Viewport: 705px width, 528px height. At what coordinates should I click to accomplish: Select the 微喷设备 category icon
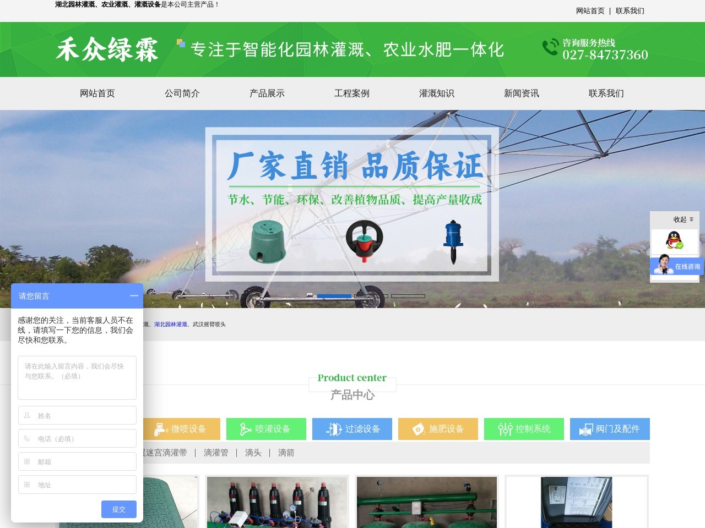click(x=160, y=429)
